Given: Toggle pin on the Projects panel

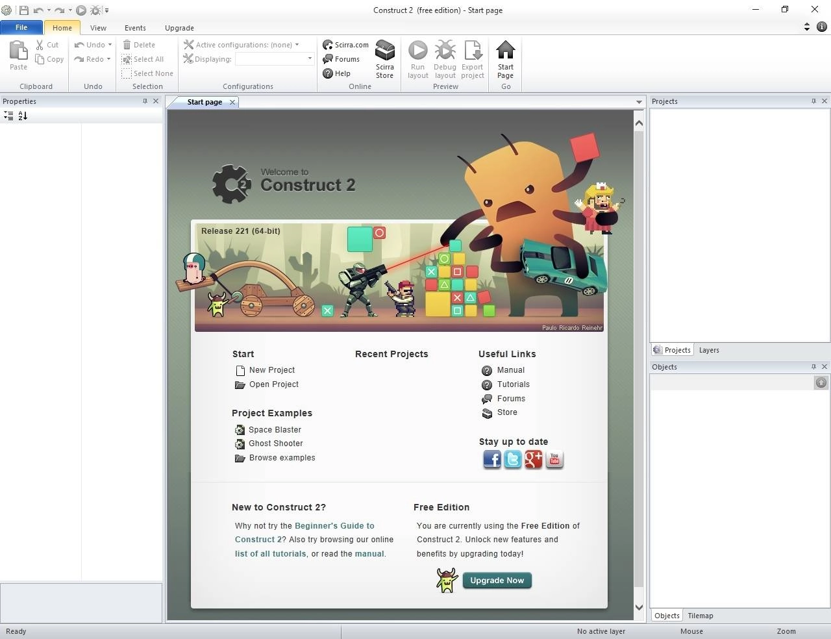Looking at the screenshot, I should 813,101.
